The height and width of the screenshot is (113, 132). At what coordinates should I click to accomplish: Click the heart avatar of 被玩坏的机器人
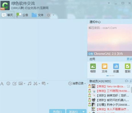(93, 100)
